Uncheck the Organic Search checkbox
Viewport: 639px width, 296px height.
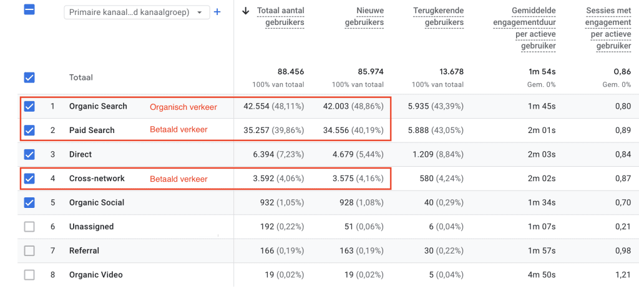[29, 106]
